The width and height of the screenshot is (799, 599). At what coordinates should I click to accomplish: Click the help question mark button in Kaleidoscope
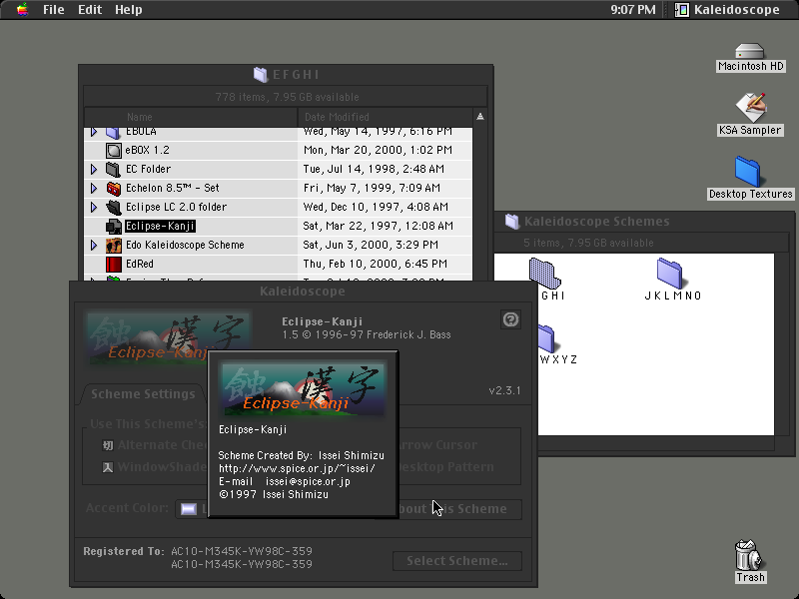pyautogui.click(x=510, y=319)
